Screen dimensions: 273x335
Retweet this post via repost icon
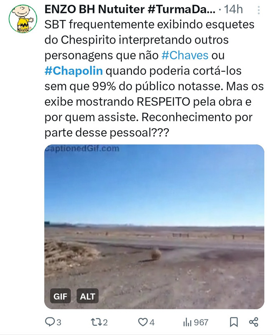96,322
